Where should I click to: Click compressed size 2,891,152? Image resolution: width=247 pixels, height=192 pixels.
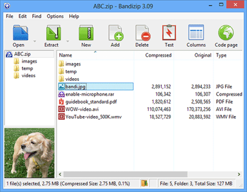[x=161, y=87]
